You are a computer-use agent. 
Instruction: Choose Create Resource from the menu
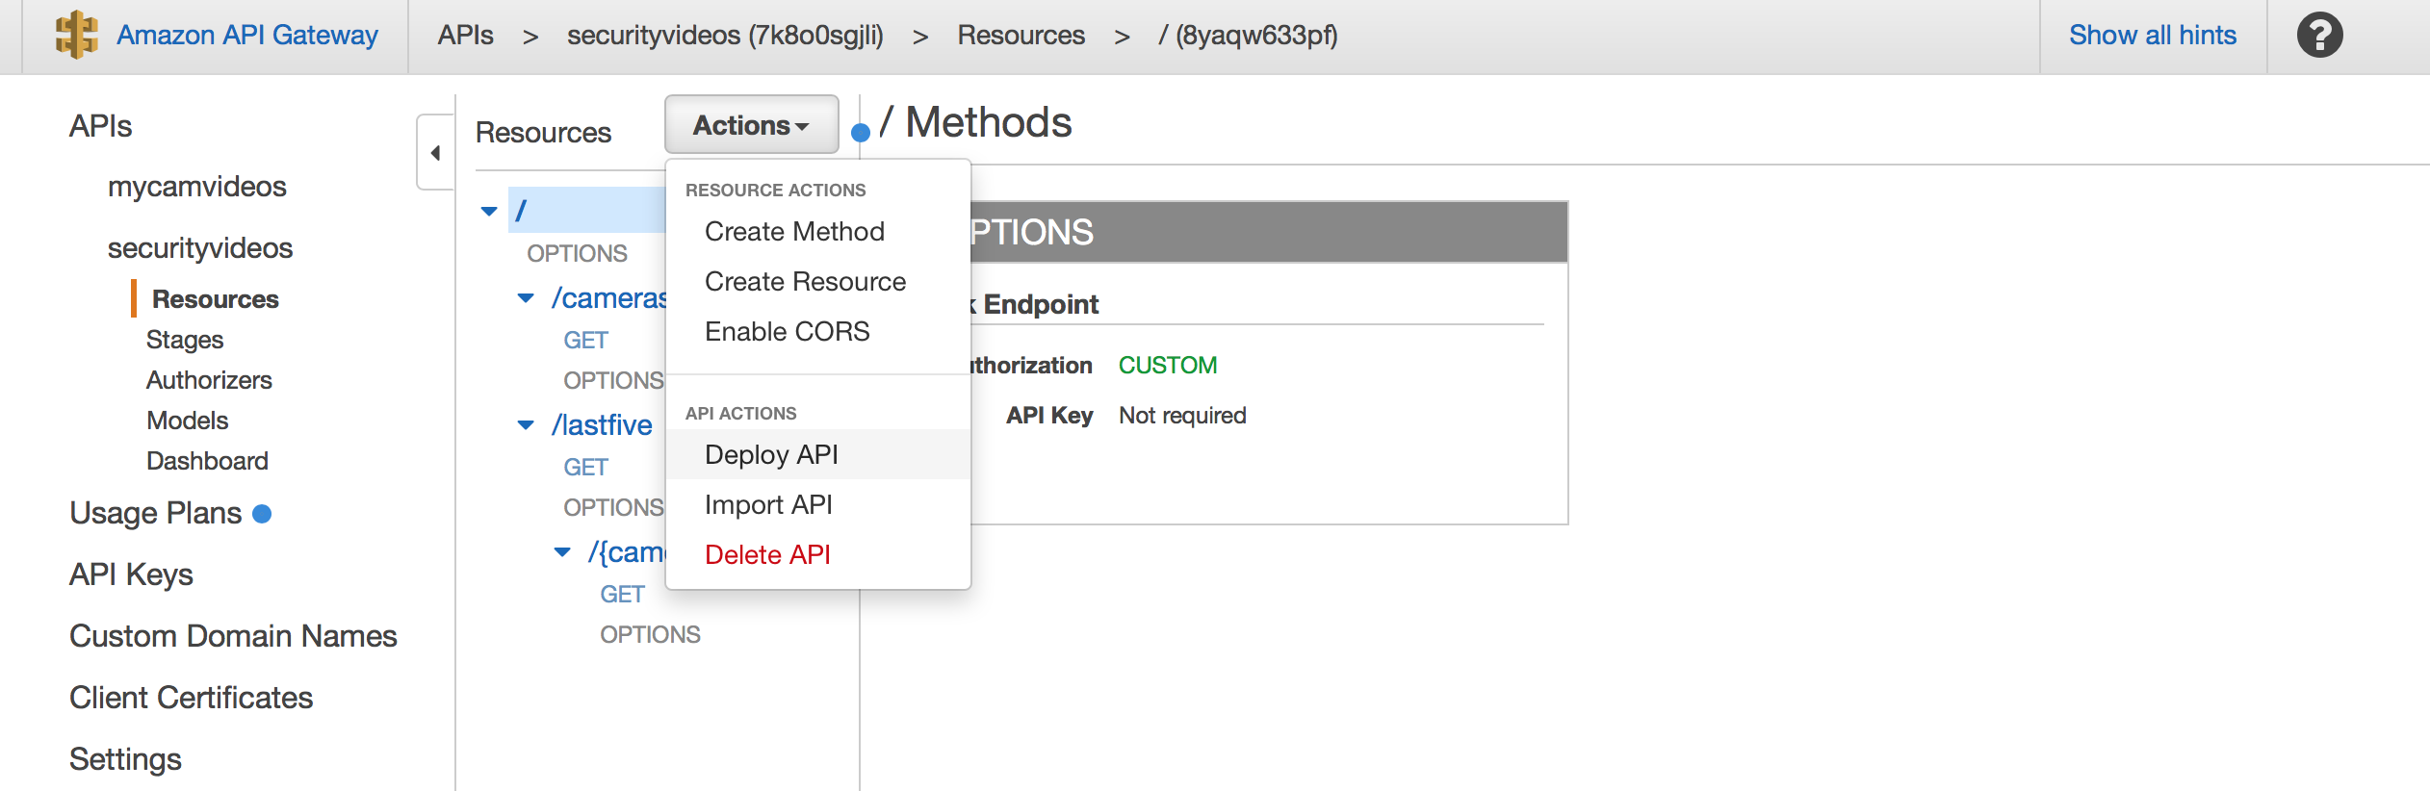[x=817, y=282]
